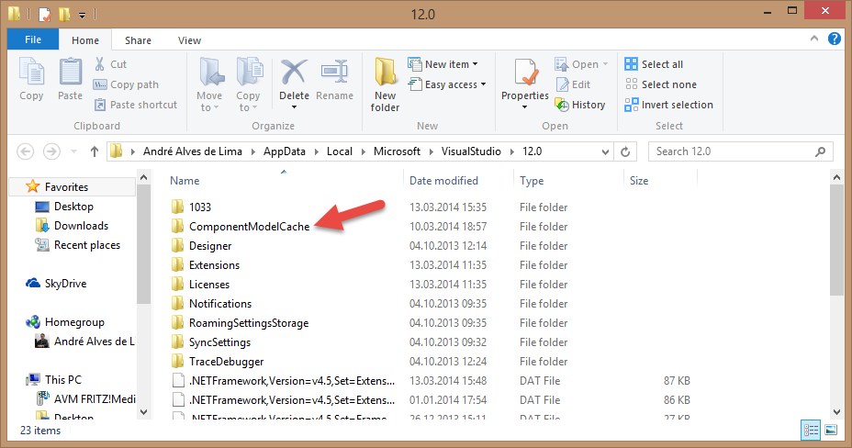This screenshot has width=852, height=448.
Task: Switch to the View ribbon tab
Action: 189,40
